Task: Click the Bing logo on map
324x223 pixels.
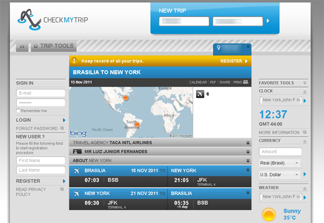Action: pyautogui.click(x=78, y=134)
